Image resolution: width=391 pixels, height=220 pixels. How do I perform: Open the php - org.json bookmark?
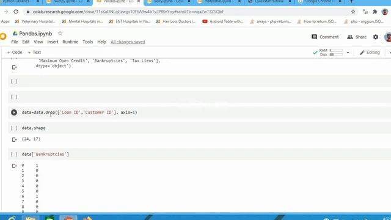pos(364,21)
